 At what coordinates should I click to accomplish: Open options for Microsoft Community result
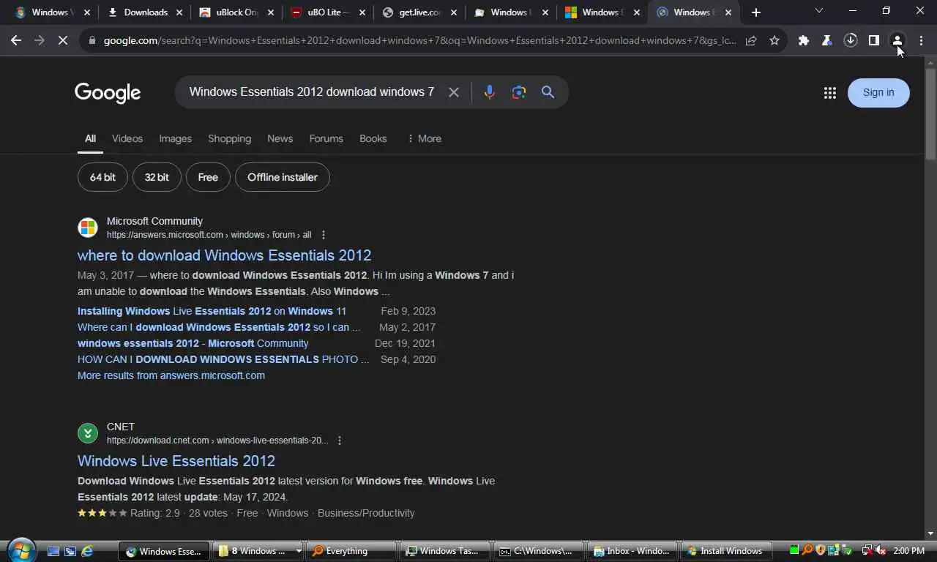coord(324,235)
